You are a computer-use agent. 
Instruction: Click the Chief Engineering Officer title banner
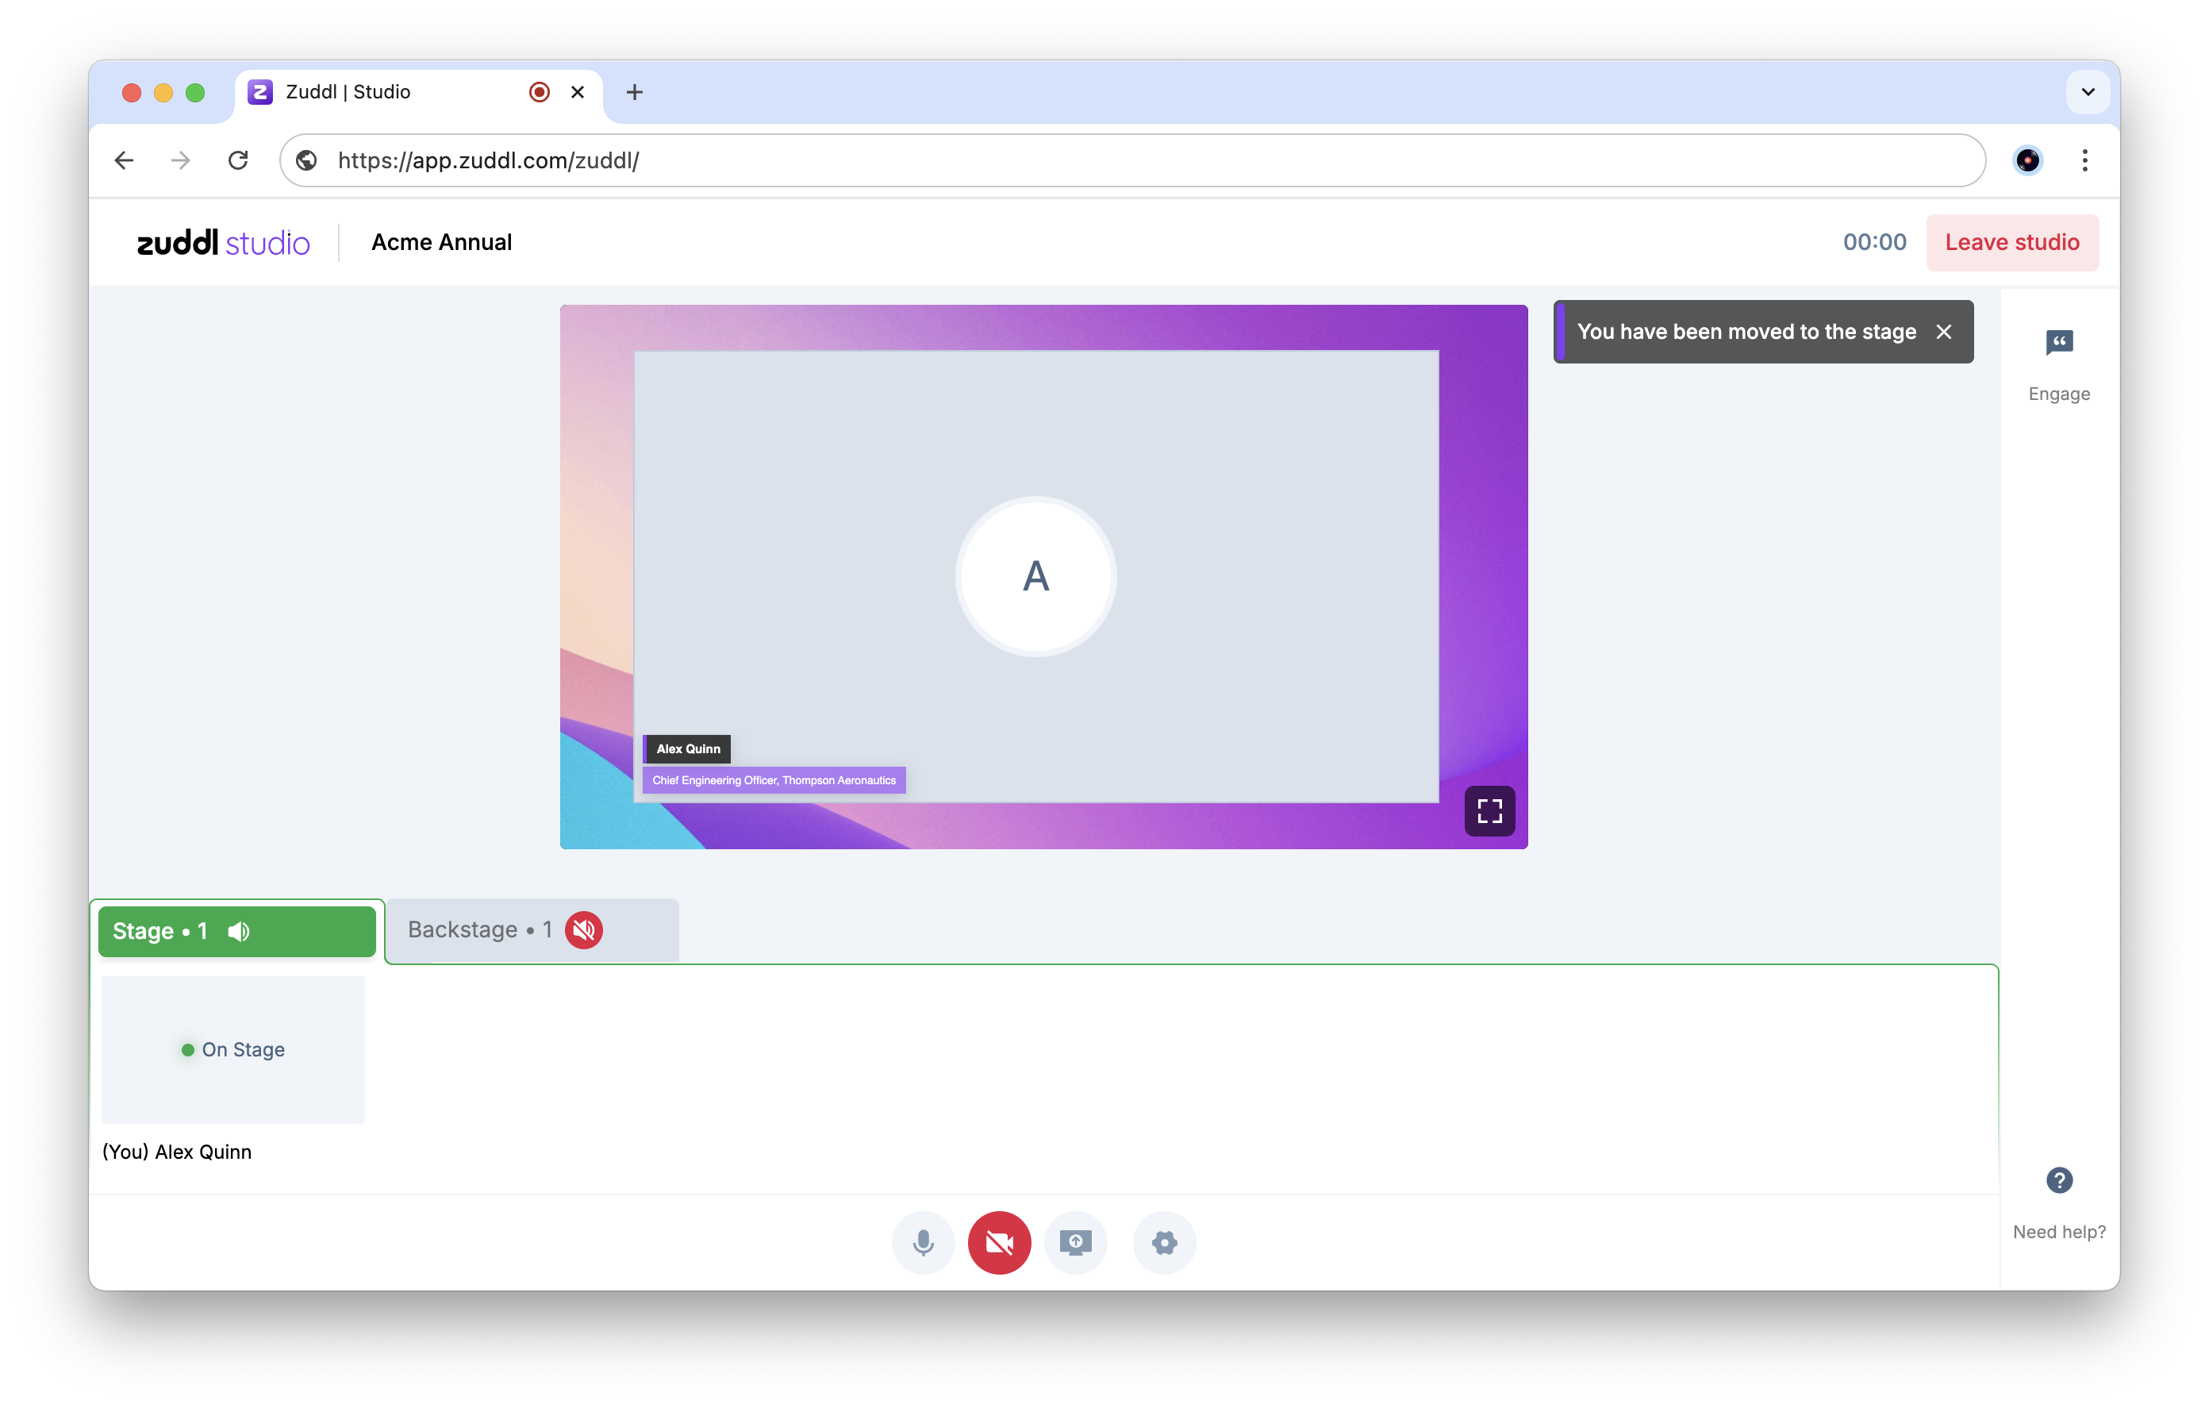pyautogui.click(x=774, y=780)
